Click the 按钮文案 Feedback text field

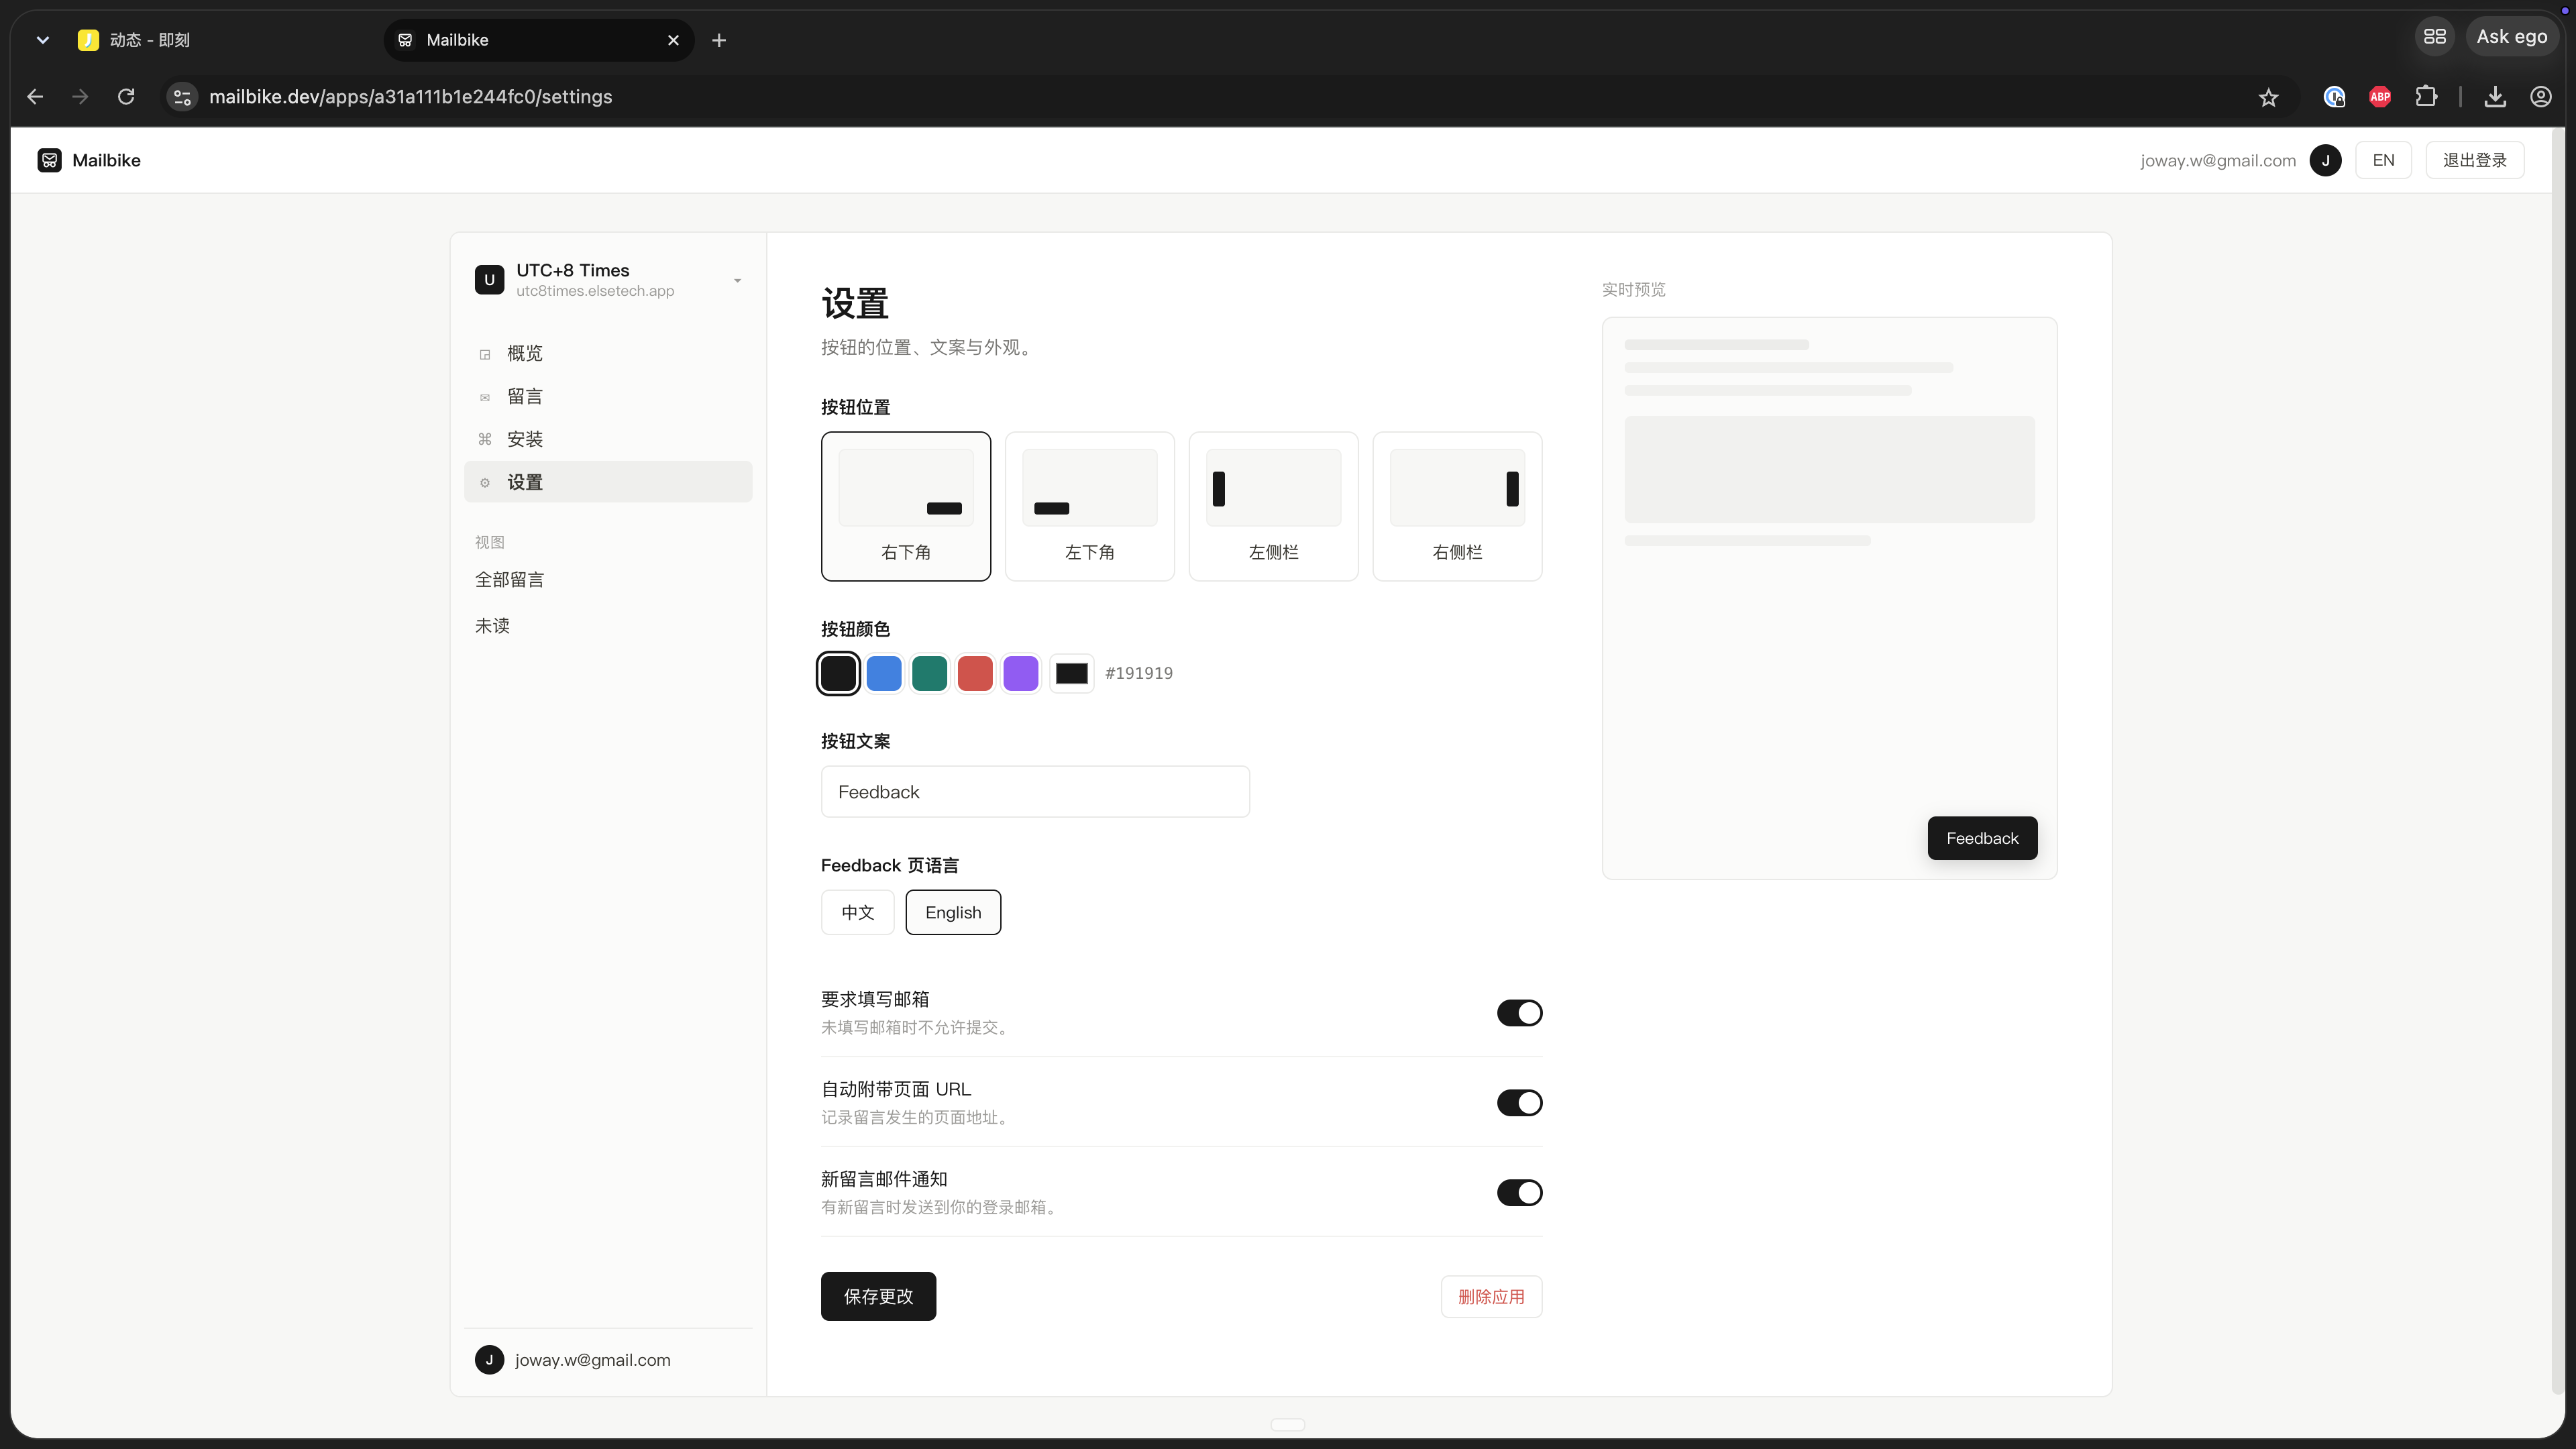tap(1035, 792)
